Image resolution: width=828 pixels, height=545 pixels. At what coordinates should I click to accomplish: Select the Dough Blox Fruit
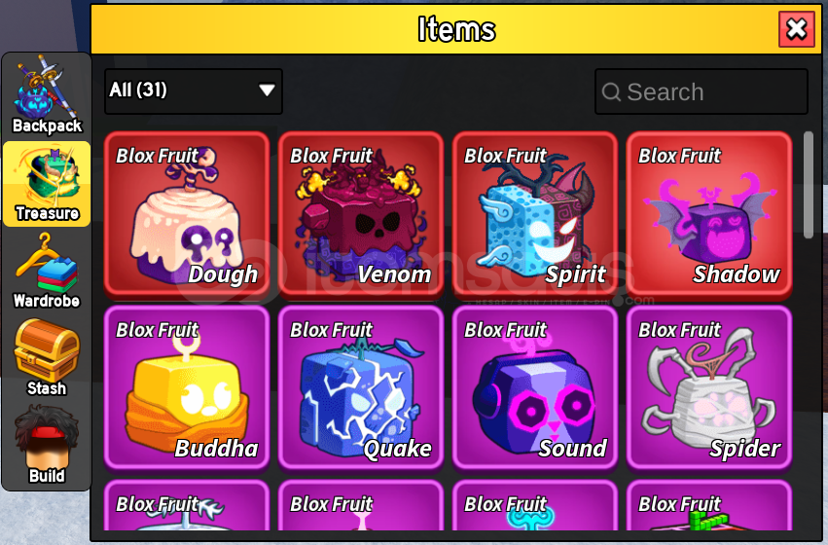[x=187, y=213]
